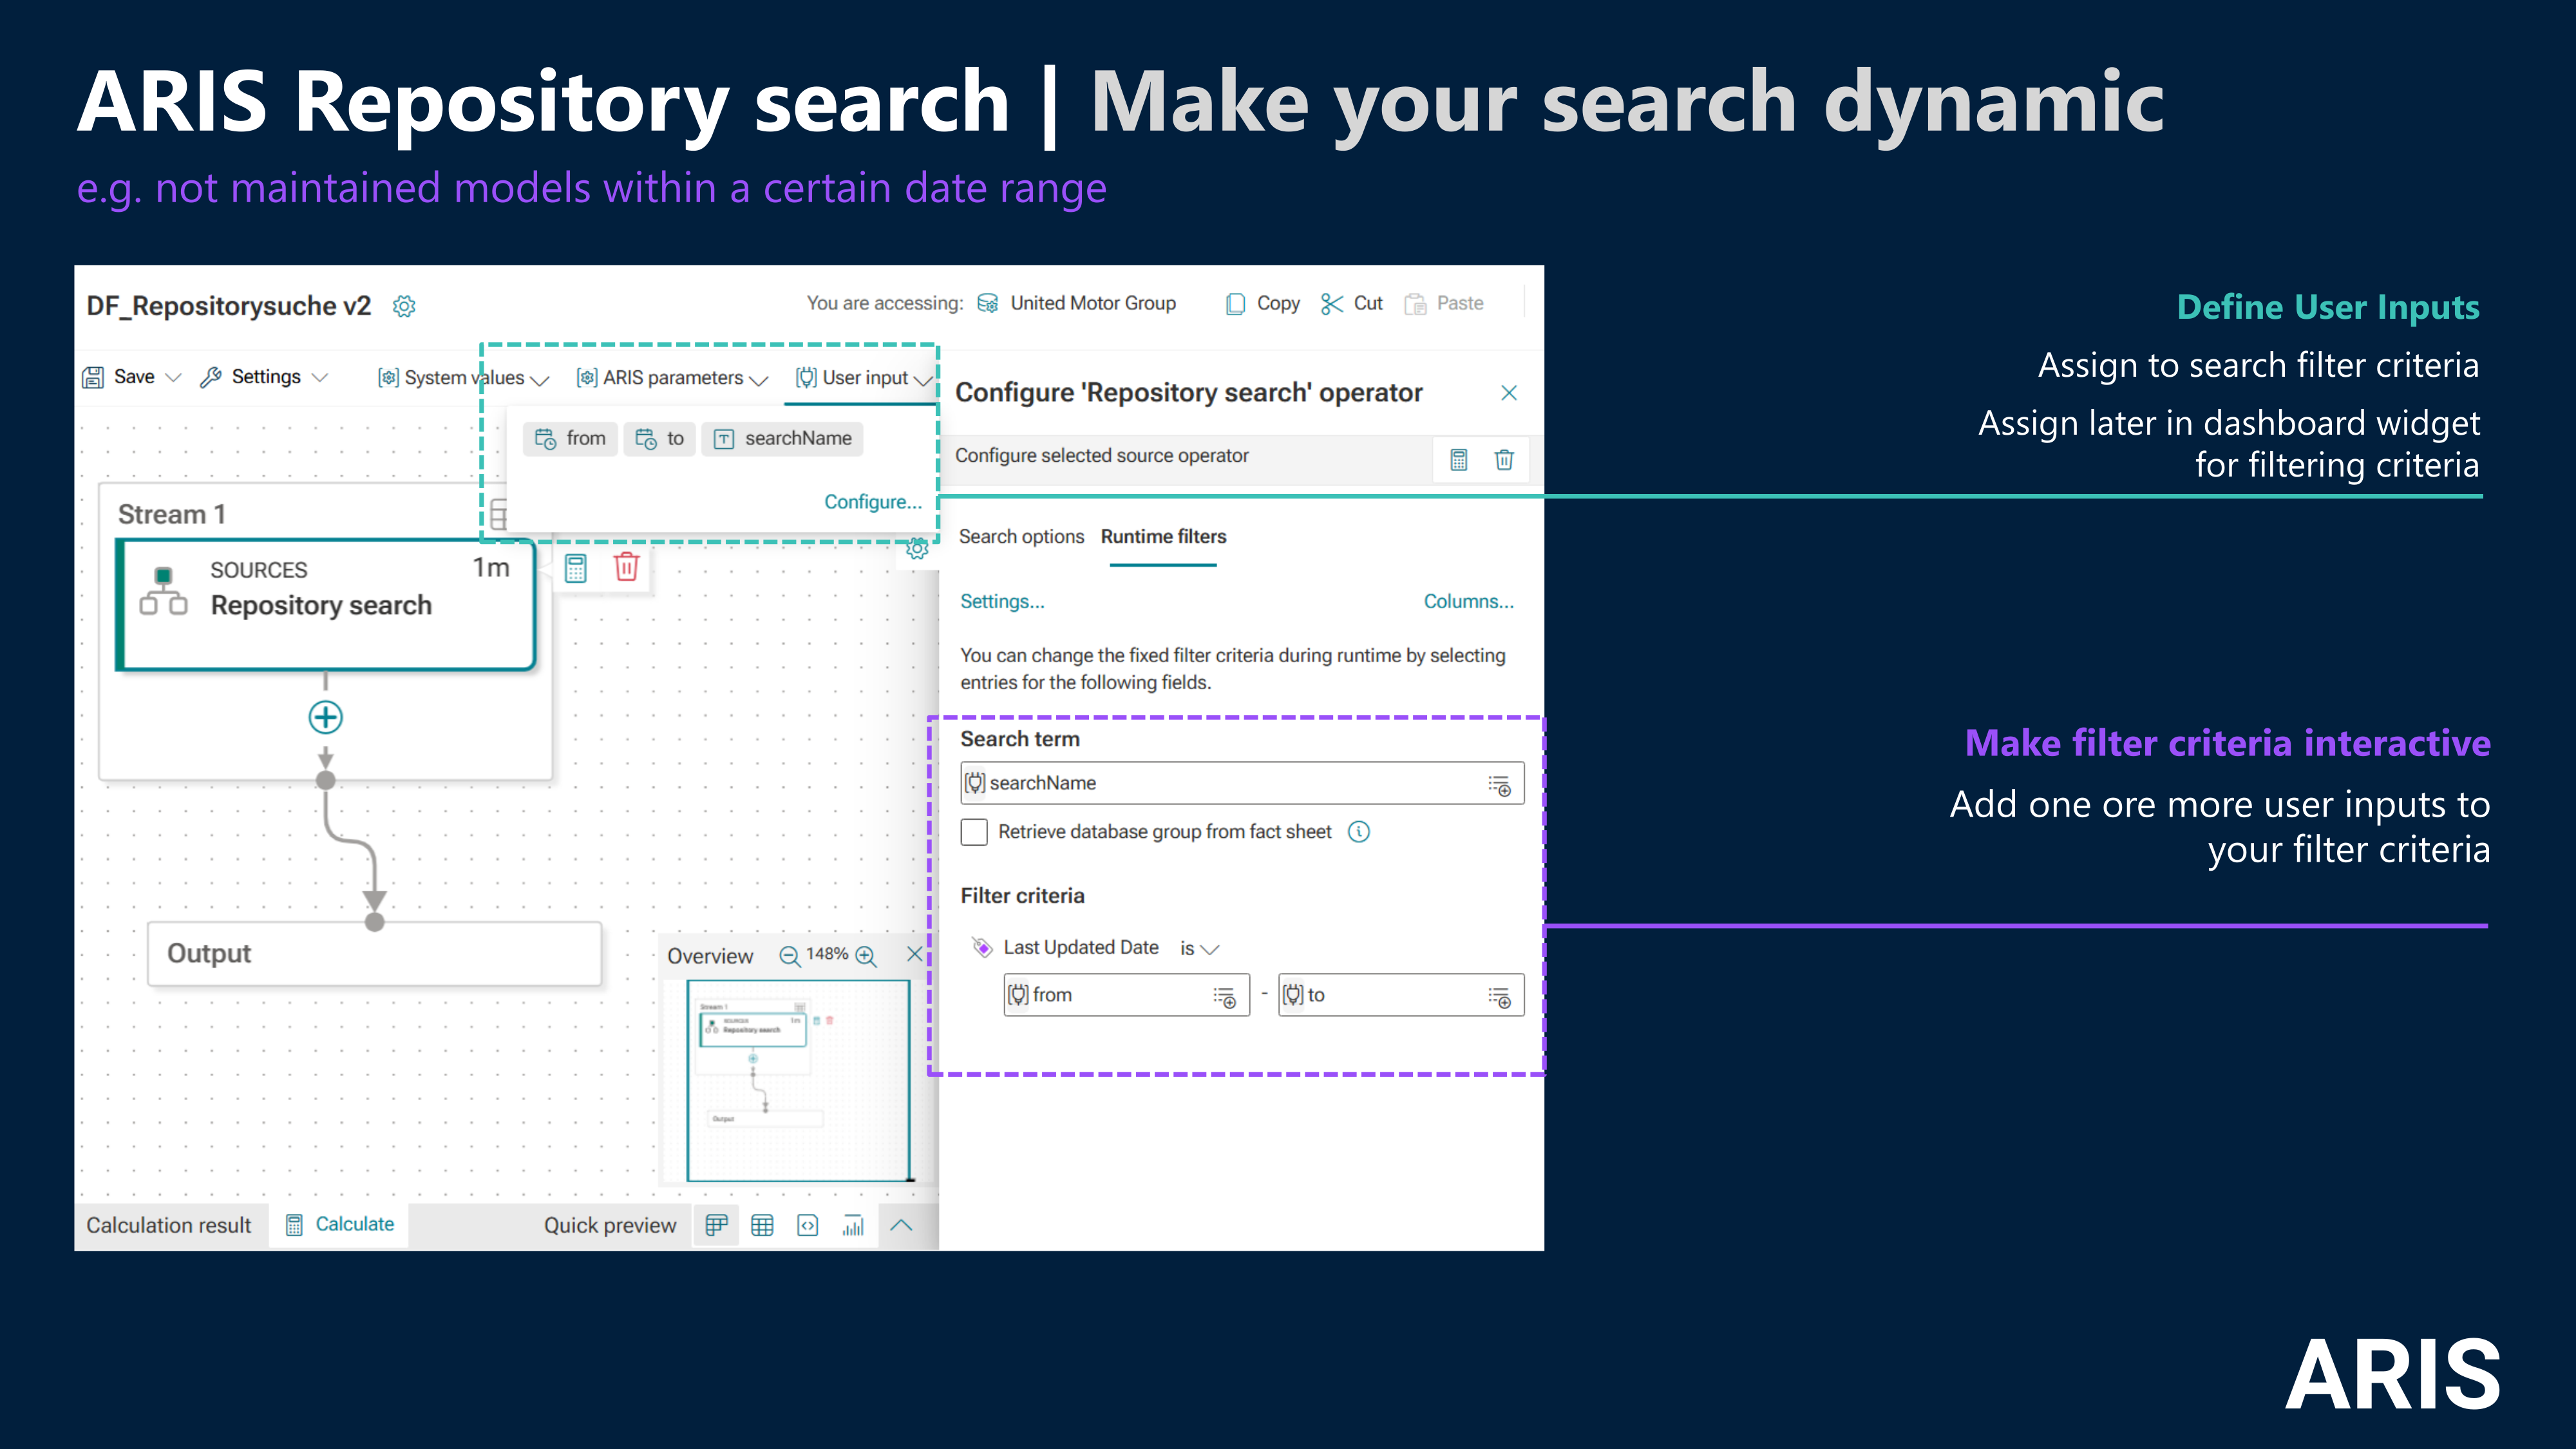
Task: Change the 'is' comparison operator dropdown
Action: [1199, 948]
